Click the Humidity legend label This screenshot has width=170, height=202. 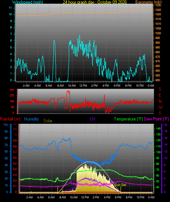tap(31, 119)
